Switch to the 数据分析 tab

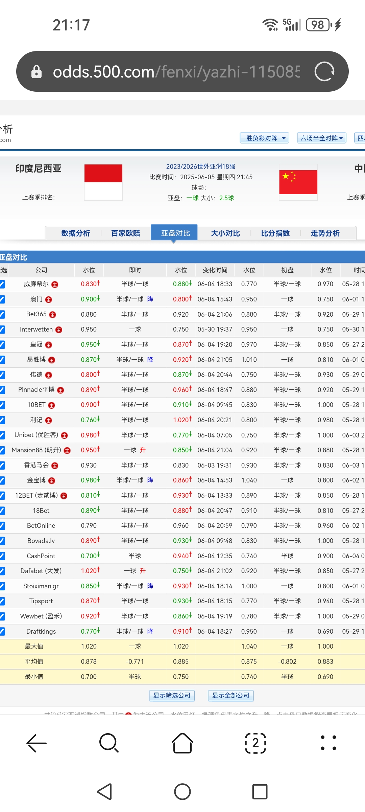[x=76, y=233]
